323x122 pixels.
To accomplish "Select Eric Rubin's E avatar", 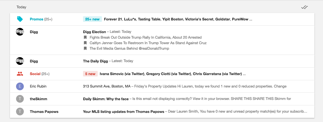I will [20, 86].
